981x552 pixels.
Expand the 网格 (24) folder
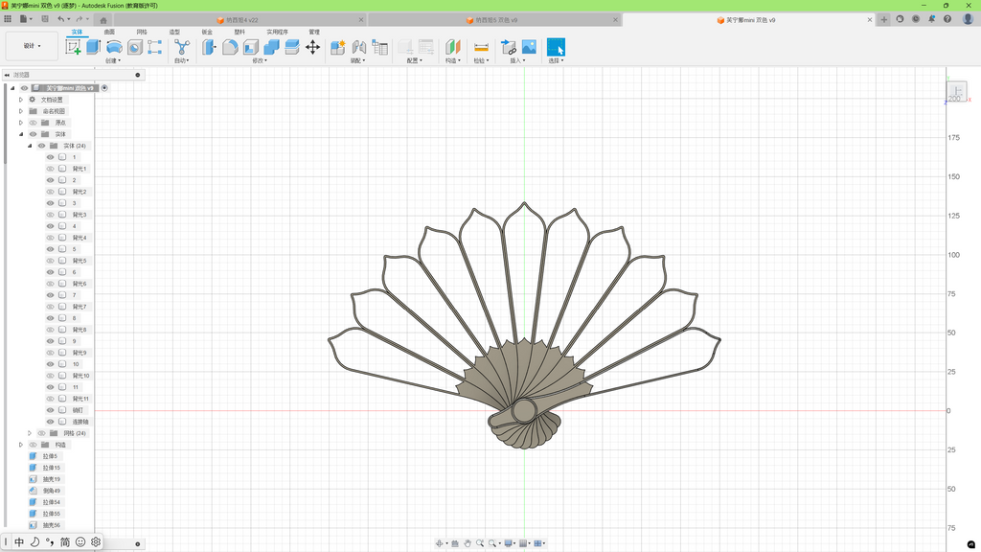coord(30,433)
